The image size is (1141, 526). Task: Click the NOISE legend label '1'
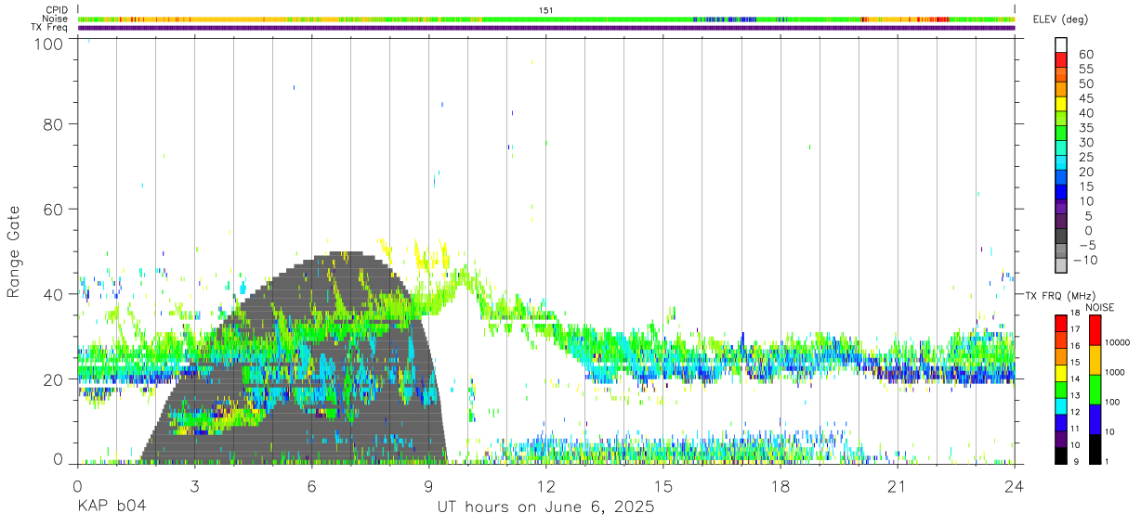1108,461
